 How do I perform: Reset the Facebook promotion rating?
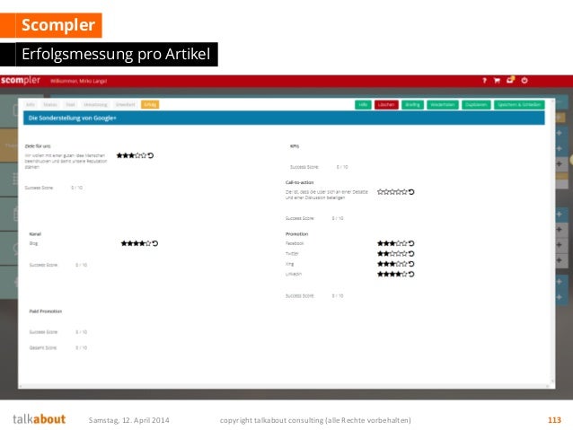coord(411,243)
